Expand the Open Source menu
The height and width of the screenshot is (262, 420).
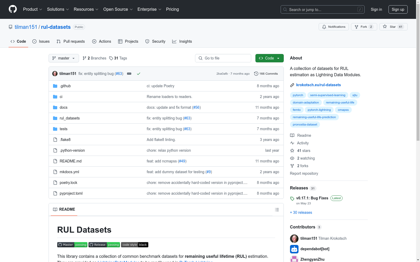(x=118, y=9)
